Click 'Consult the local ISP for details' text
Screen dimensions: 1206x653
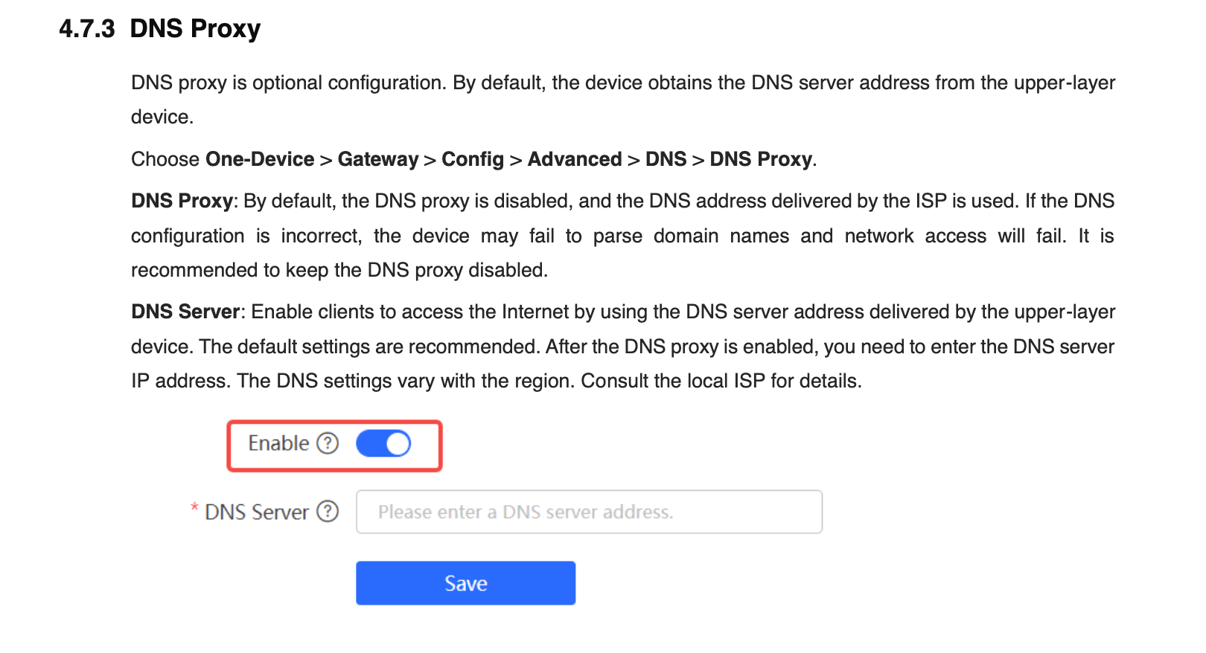pyautogui.click(x=721, y=381)
